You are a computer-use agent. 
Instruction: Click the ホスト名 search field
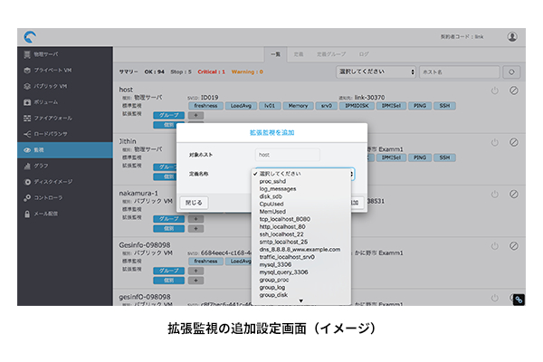click(x=460, y=71)
